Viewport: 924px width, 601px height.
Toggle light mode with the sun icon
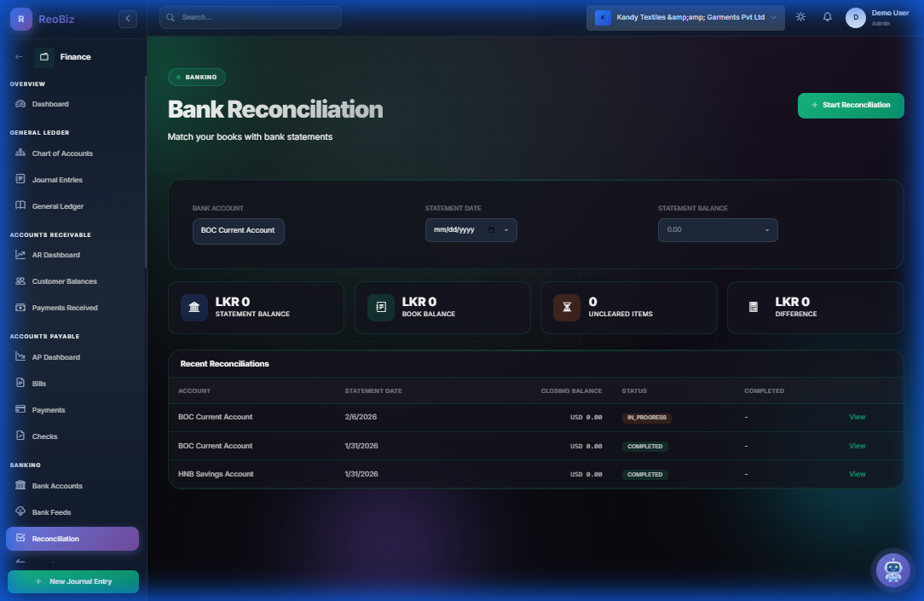coord(800,16)
